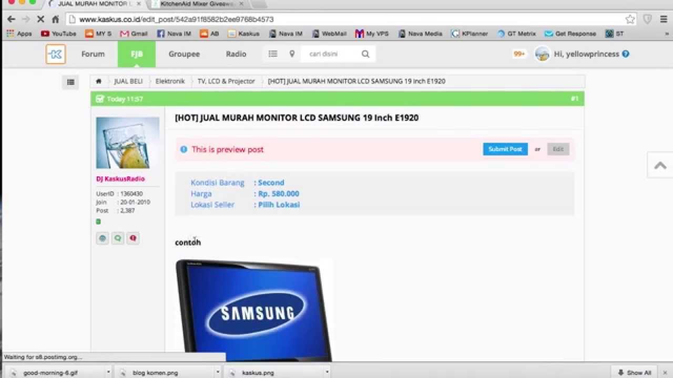Open the Groupee section

click(184, 54)
